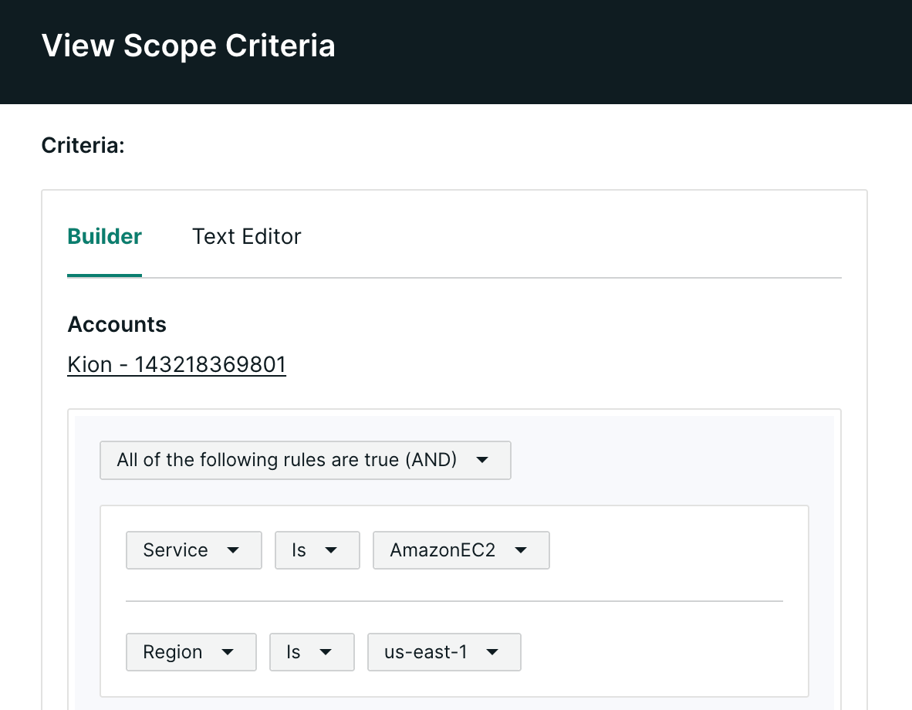Click the Accounts section heading

click(117, 325)
